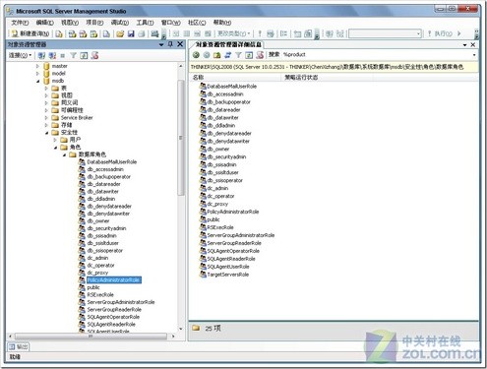Select the 可编程性 folder in the tree

coord(72,110)
